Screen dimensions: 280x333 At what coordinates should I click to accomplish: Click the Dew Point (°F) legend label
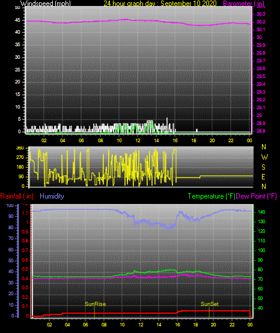point(256,196)
